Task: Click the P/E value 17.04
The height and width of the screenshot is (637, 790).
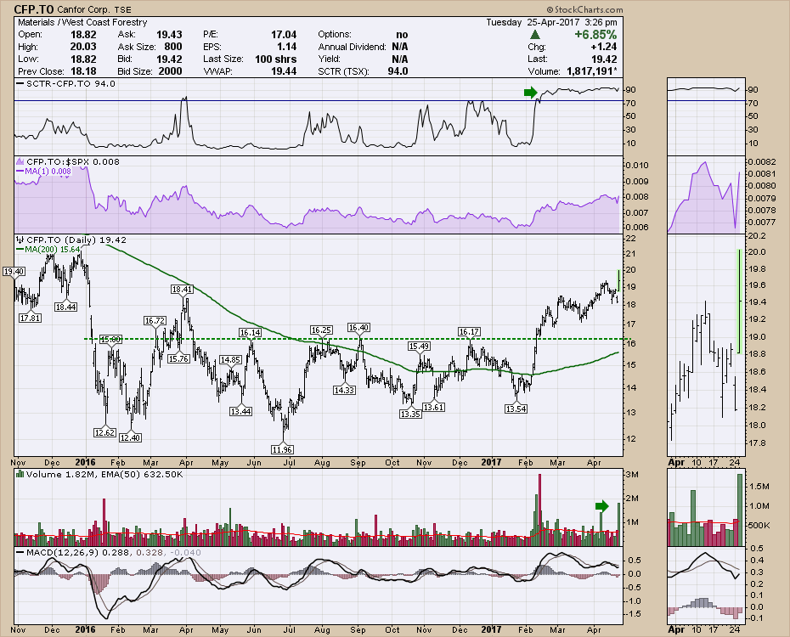Action: click(x=284, y=35)
